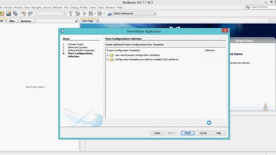This screenshot has height=155, width=276.
Task: Open the Debug menu
Action: (x=74, y=8)
